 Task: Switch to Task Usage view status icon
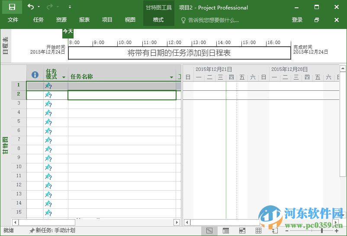226,231
